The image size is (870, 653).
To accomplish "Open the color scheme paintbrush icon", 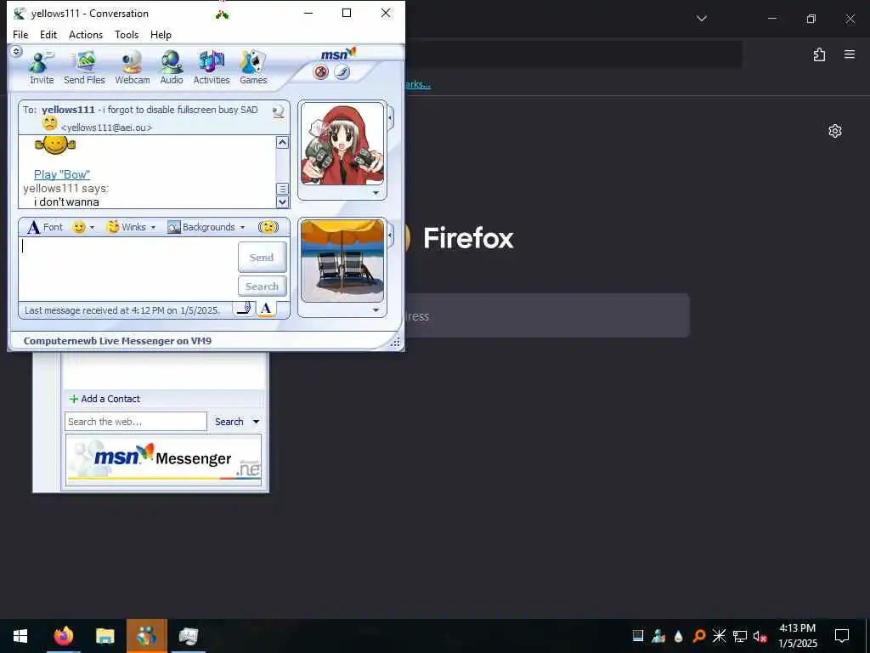I will point(342,72).
